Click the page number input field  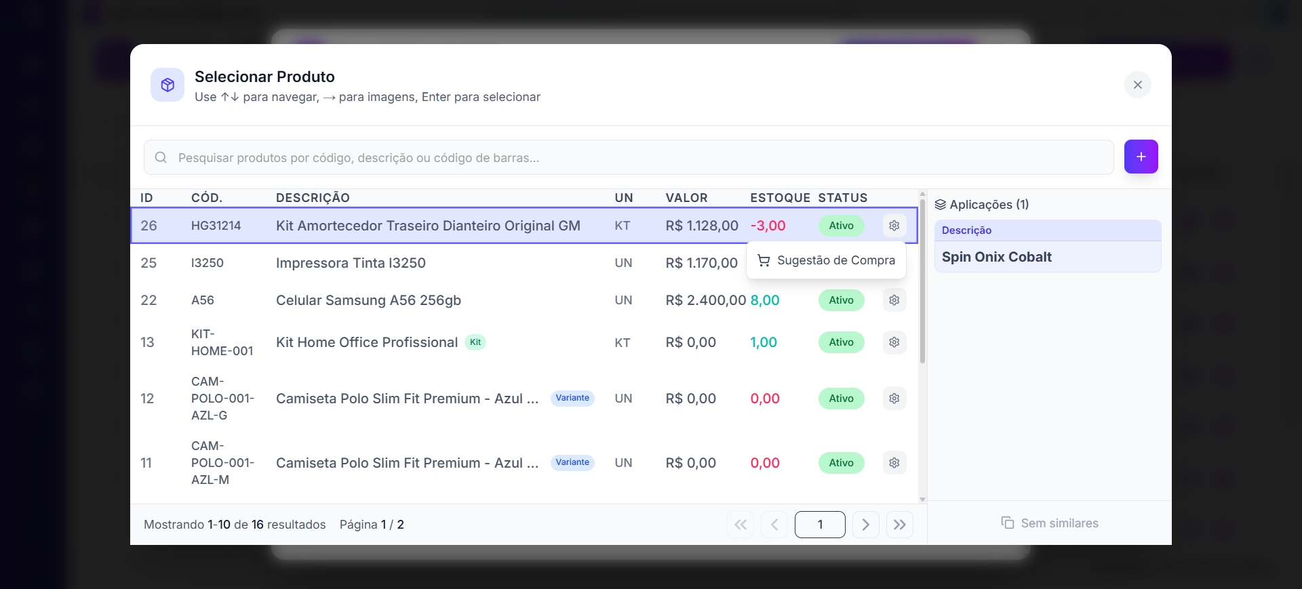(819, 525)
